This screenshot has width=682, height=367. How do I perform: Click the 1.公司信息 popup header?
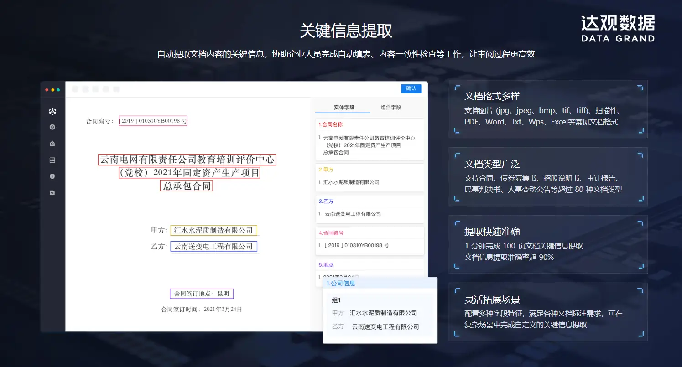[x=341, y=283]
